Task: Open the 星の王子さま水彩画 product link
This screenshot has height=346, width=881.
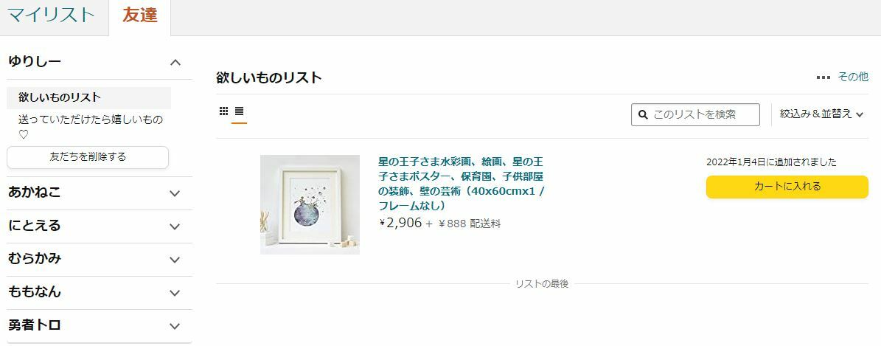Action: coord(462,184)
